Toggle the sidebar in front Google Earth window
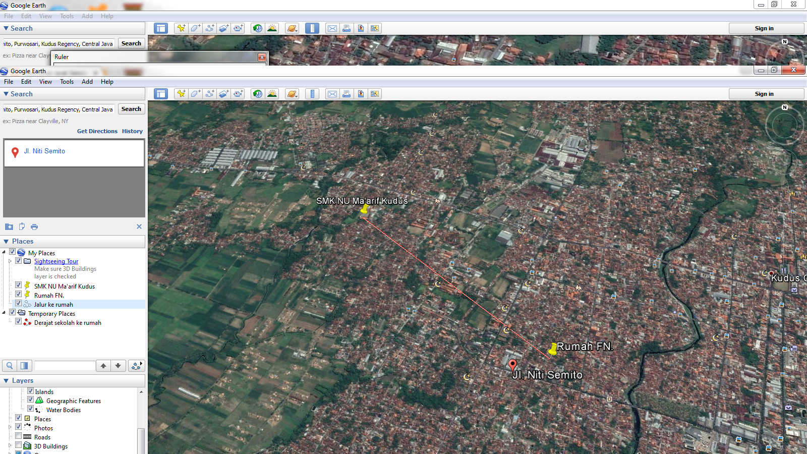807x454 pixels. [161, 94]
